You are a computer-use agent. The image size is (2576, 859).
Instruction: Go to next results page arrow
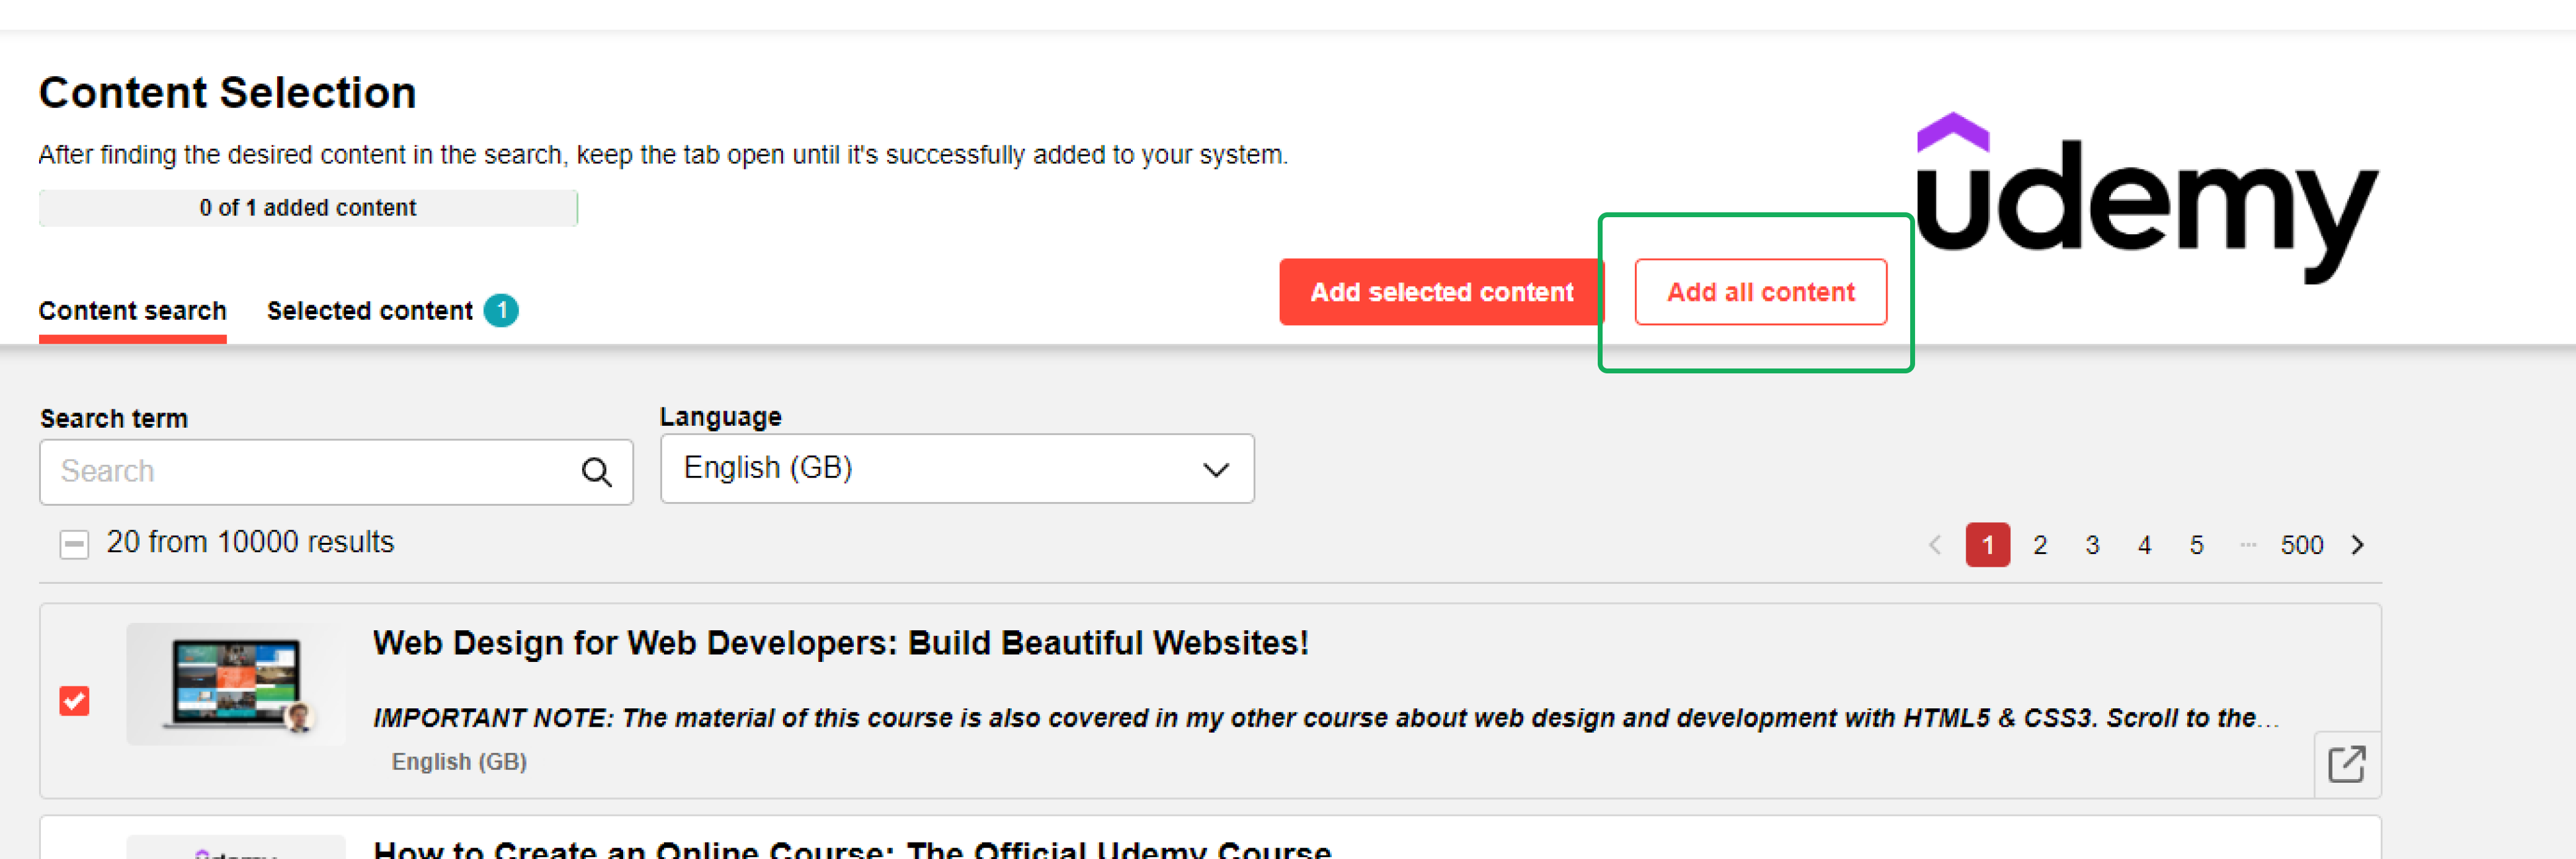tap(2357, 545)
